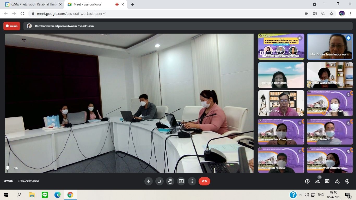Show hidden system tray icons
The image size is (356, 200).
[300, 195]
